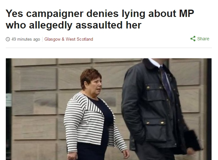The image size is (218, 160).
Task: Click the green share icon
Action: tap(193, 39)
